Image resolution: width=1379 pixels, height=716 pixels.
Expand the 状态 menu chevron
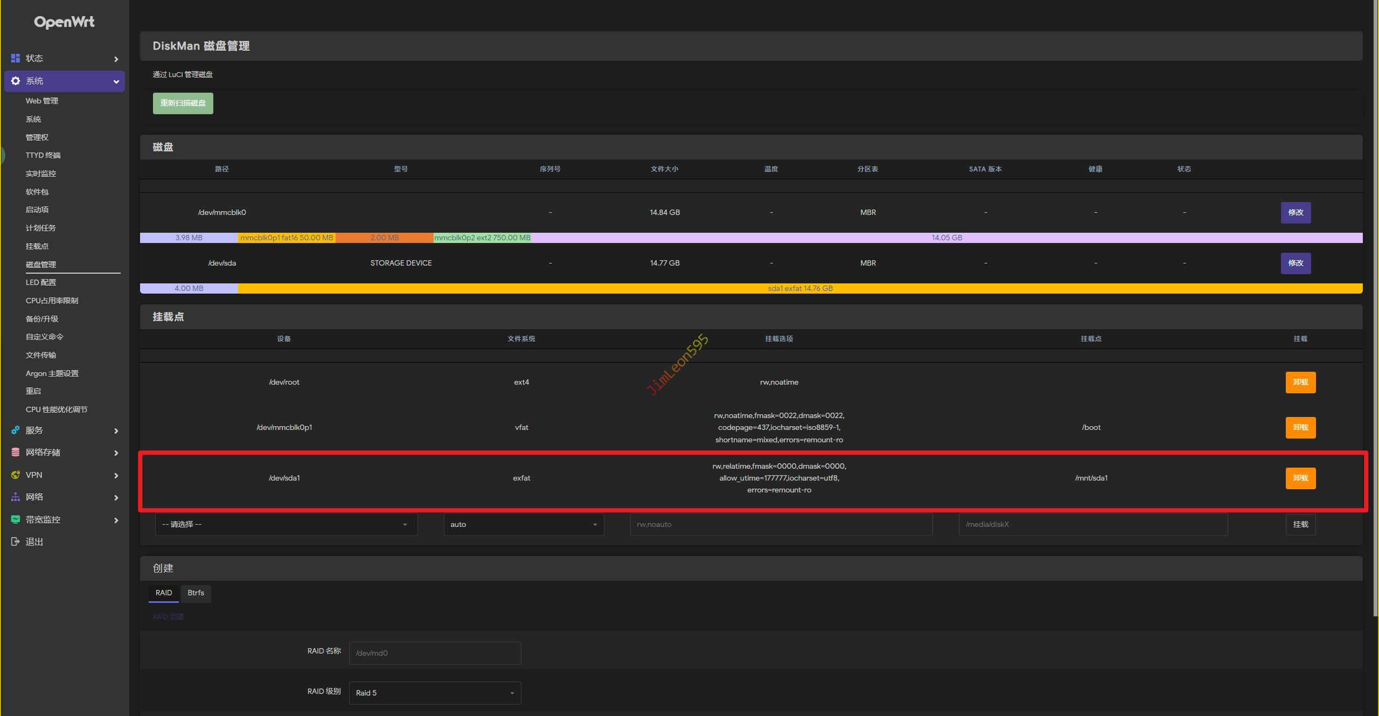[116, 59]
